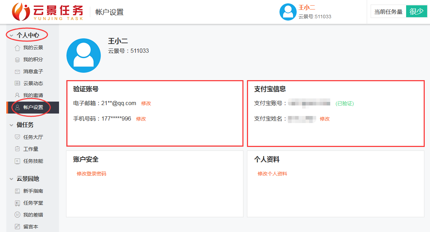The width and height of the screenshot is (430, 232).
Task: Click the 我的积分 coins icon
Action: click(x=17, y=60)
